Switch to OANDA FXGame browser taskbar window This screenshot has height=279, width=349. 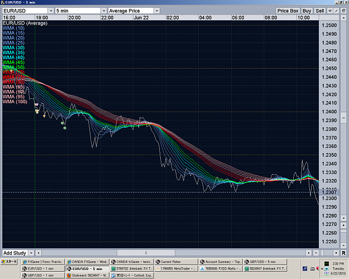point(87,262)
